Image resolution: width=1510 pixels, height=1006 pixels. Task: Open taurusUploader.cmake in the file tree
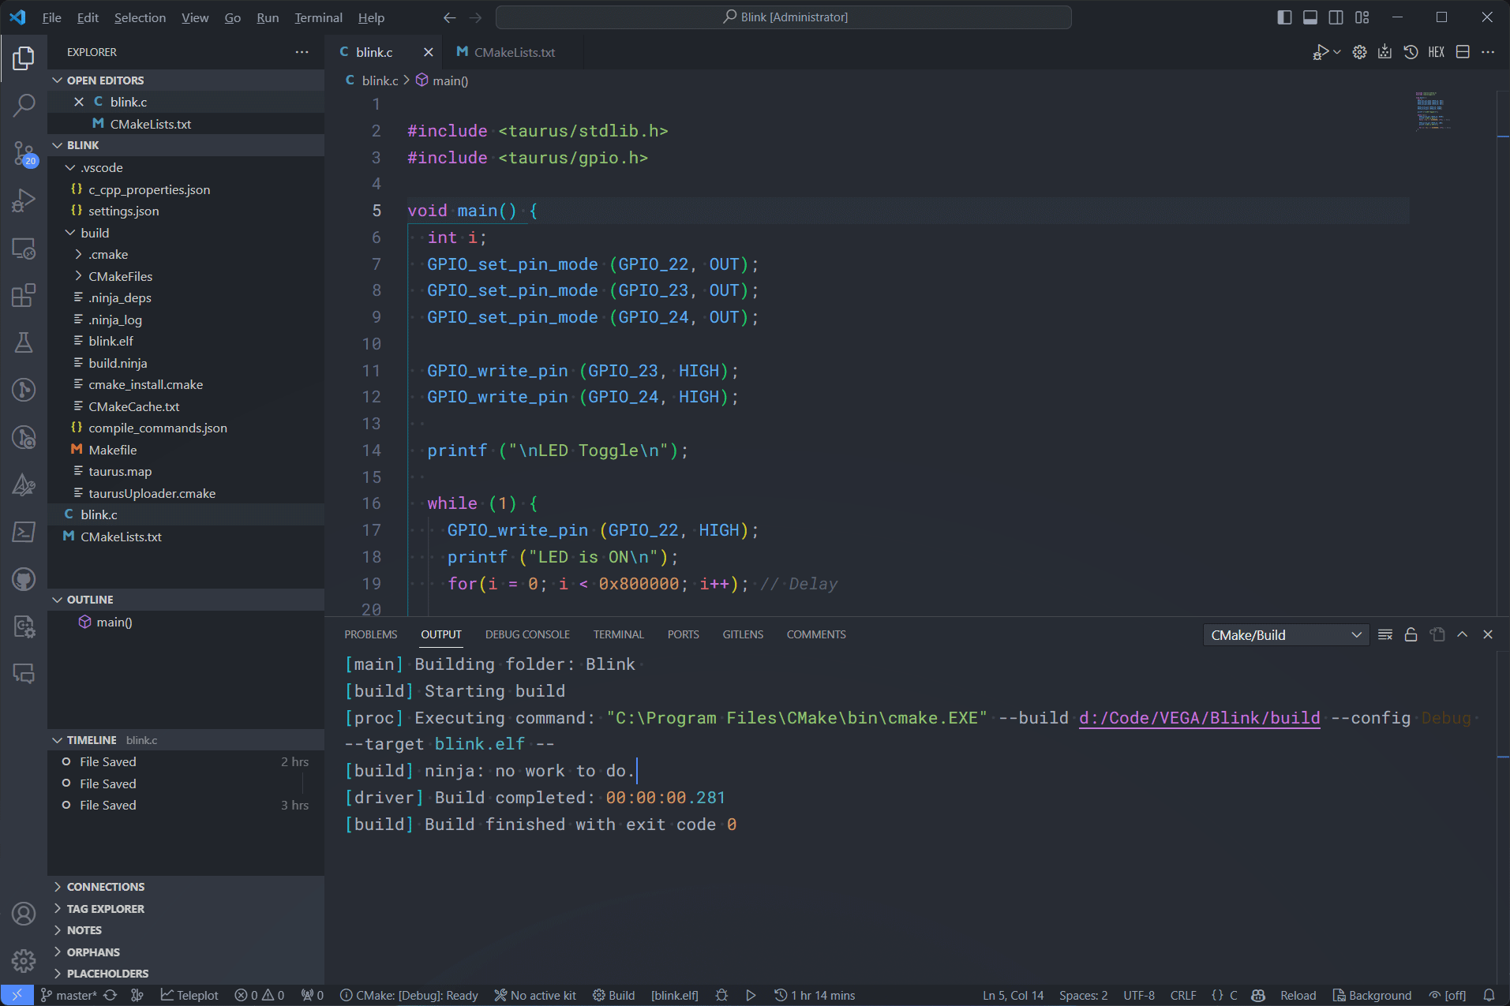coord(185,493)
